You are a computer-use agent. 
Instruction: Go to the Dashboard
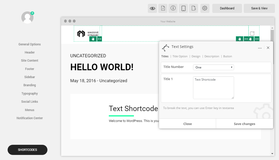227,8
